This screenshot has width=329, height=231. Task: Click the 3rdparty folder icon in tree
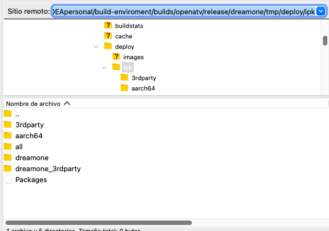[x=124, y=78]
